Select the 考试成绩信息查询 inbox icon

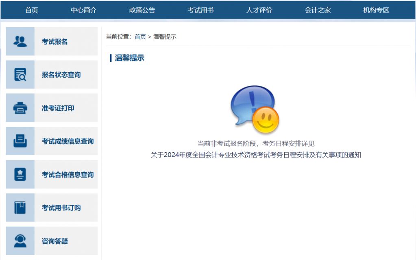pyautogui.click(x=20, y=141)
